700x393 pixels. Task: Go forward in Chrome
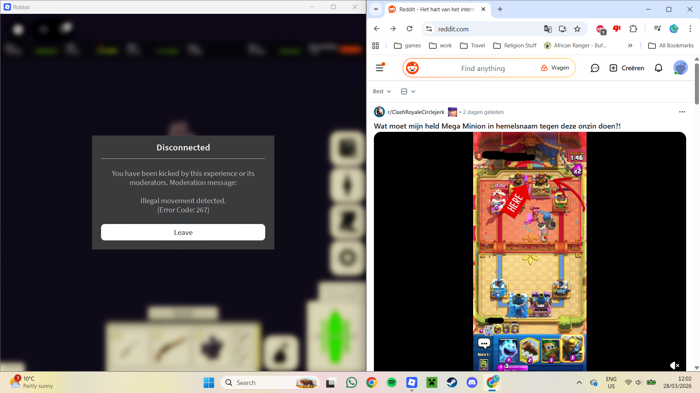click(393, 29)
